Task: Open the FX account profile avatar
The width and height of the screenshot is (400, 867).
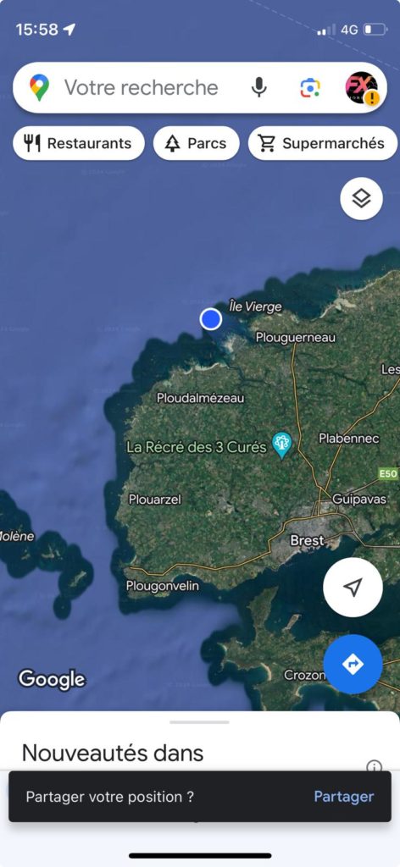Action: click(x=363, y=87)
